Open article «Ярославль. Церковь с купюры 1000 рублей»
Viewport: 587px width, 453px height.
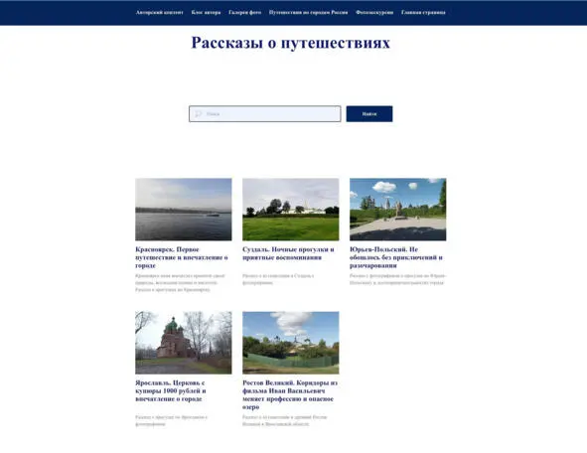pyautogui.click(x=171, y=390)
